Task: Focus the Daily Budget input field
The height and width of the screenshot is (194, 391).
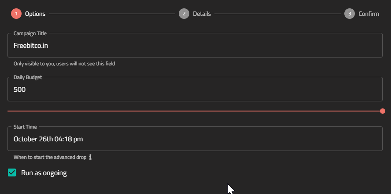Action: [195, 89]
